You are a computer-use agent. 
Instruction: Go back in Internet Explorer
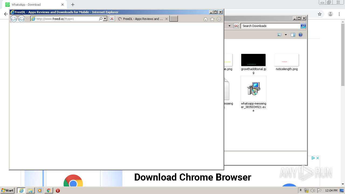14,19
